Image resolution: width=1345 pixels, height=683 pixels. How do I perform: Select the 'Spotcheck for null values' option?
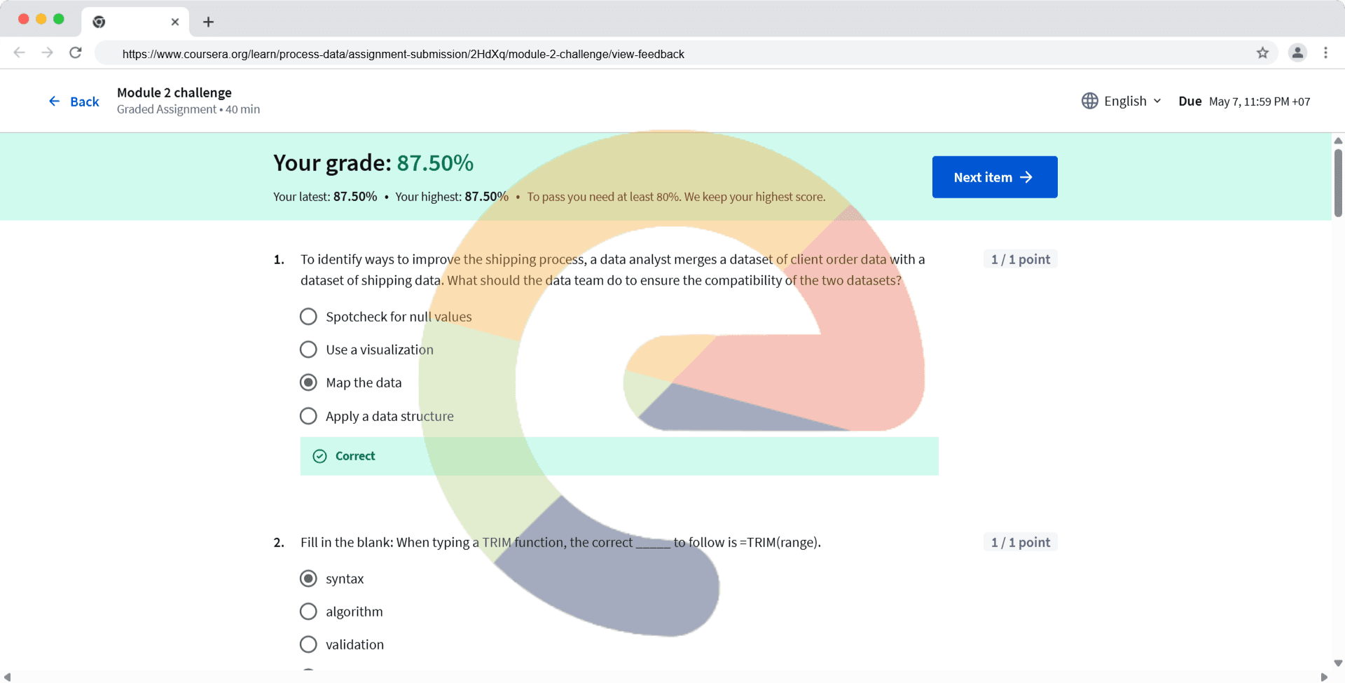click(308, 317)
